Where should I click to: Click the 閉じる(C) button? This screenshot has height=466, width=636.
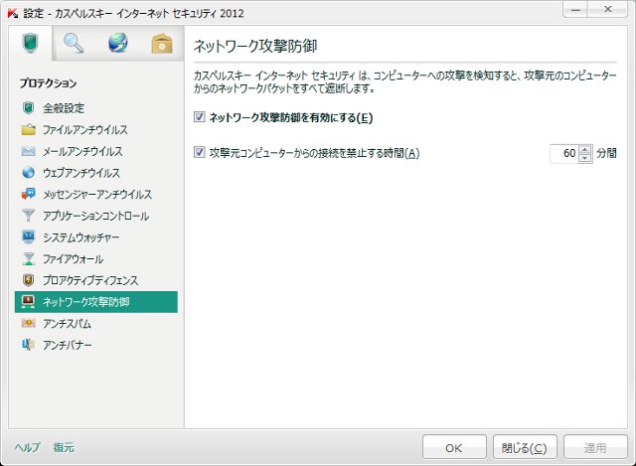[525, 447]
